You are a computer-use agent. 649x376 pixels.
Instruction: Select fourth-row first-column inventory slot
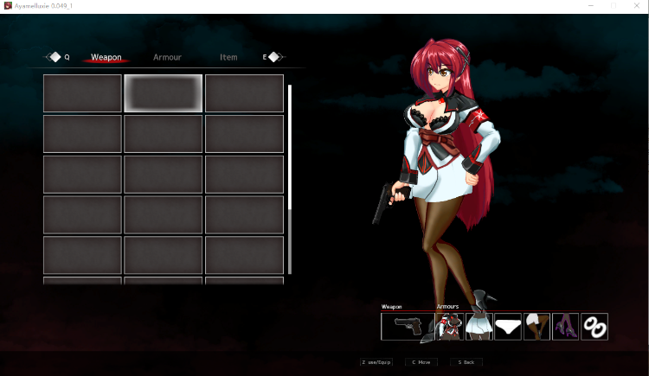pos(82,214)
